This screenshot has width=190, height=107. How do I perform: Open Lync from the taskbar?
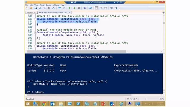coord(112,104)
